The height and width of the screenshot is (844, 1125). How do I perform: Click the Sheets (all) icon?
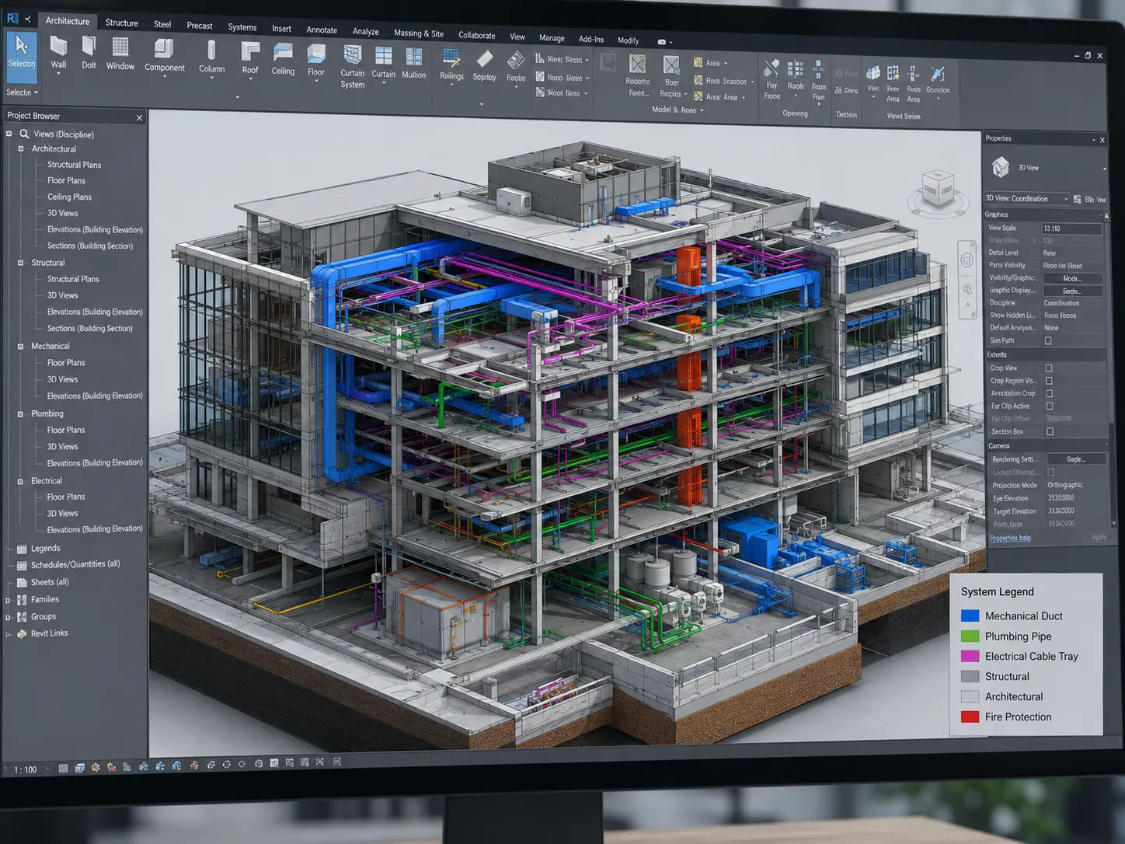pos(22,583)
